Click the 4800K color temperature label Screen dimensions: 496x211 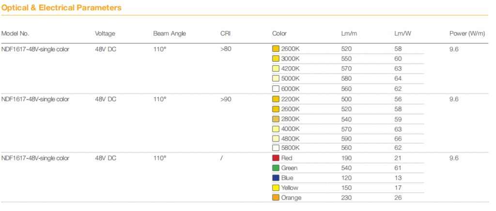[291, 139]
